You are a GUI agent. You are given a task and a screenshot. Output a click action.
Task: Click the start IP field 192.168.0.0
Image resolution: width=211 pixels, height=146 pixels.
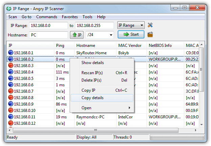(48, 26)
